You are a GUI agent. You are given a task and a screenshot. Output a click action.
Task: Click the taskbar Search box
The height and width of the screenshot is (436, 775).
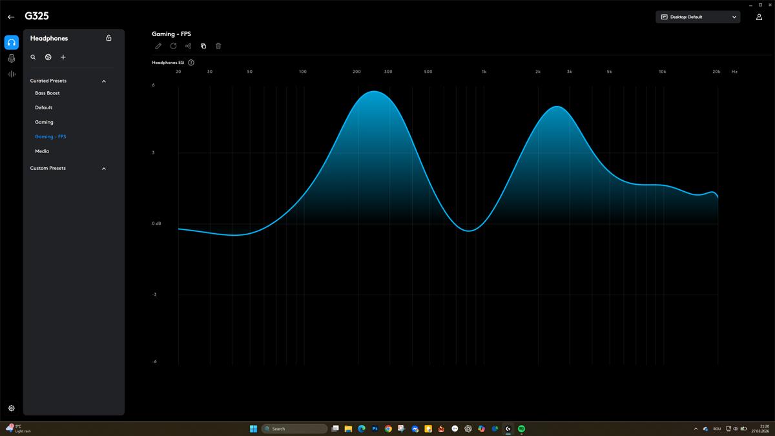294,428
